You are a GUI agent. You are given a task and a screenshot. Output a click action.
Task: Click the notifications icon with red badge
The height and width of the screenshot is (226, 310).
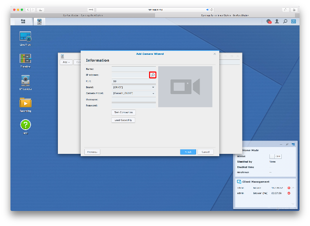[x=269, y=21]
